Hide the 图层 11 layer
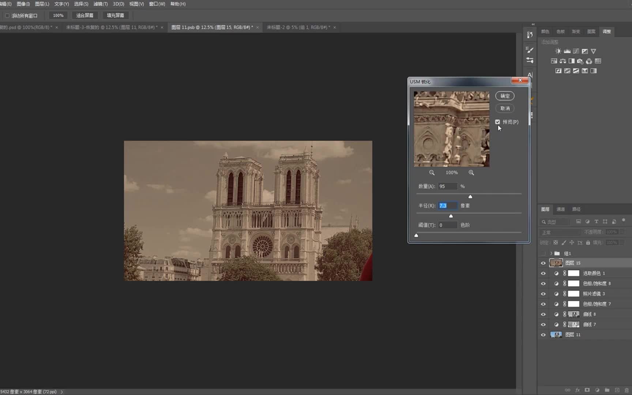 pos(543,335)
